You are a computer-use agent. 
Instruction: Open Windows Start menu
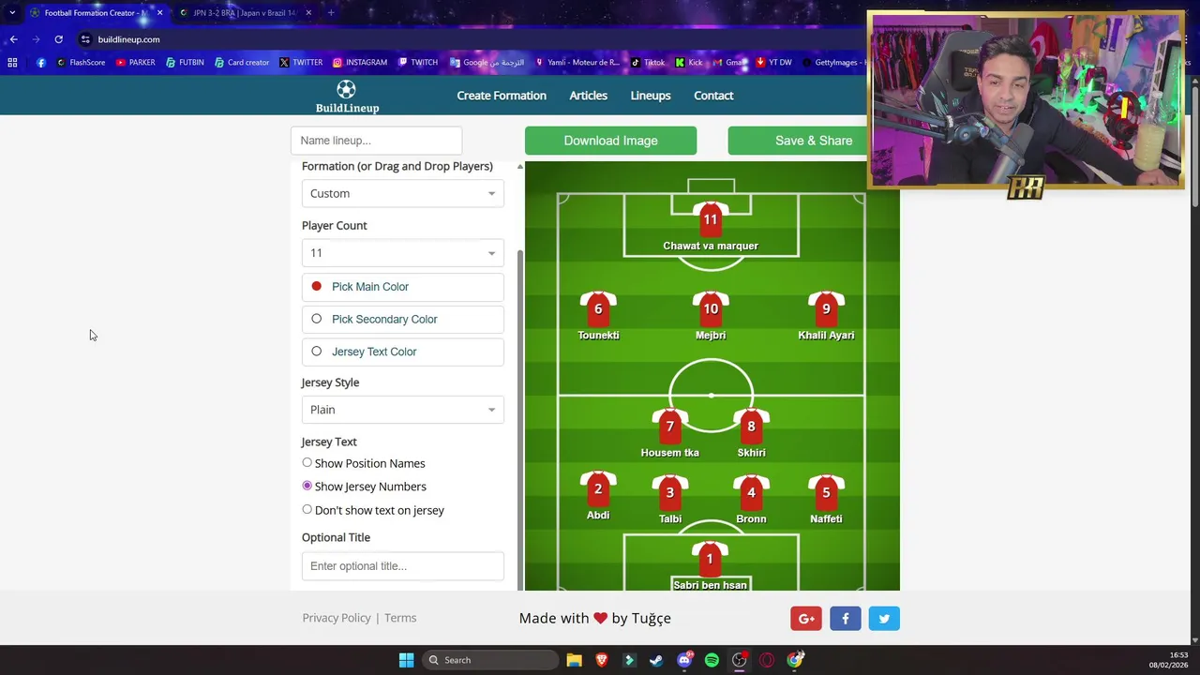tap(406, 660)
